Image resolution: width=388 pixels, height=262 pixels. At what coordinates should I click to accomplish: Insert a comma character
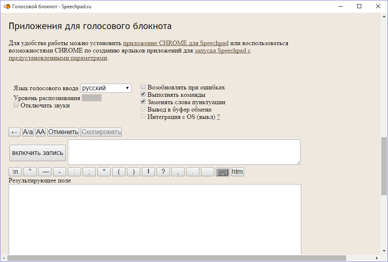click(178, 172)
